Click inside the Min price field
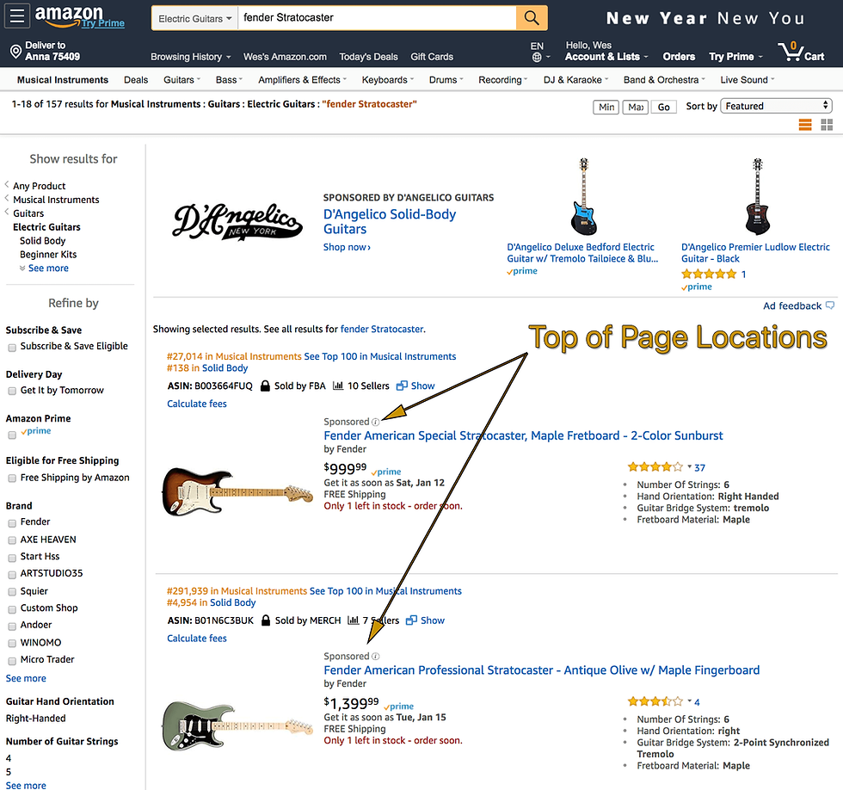Viewport: 843px width, 790px height. click(606, 107)
